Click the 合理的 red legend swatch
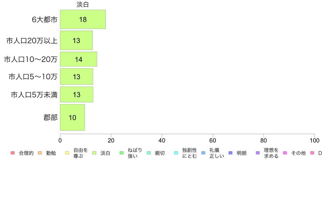 click(13, 153)
